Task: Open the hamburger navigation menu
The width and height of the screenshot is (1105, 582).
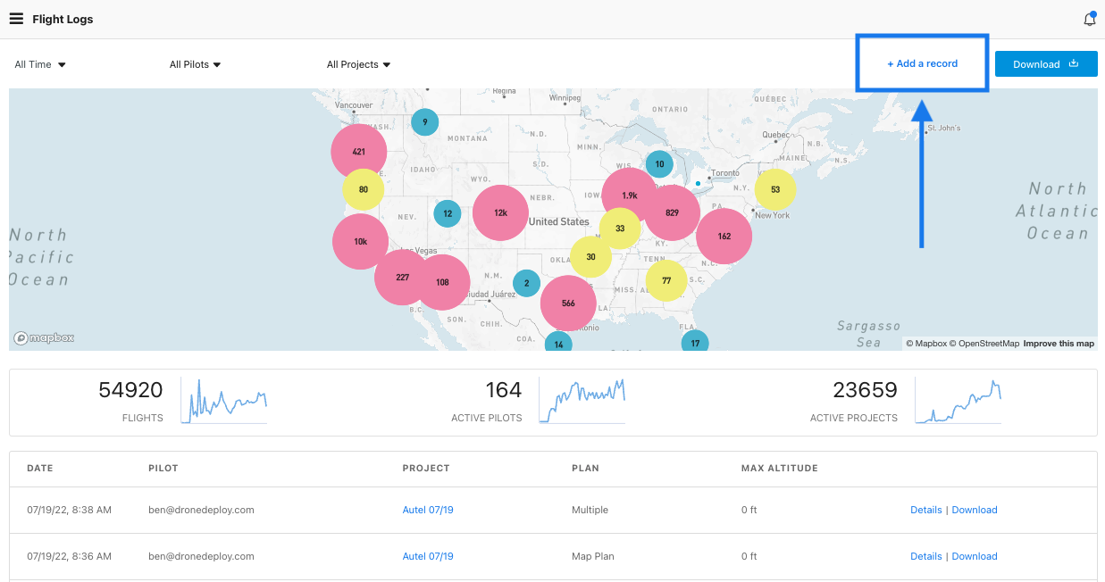Action: (x=16, y=19)
